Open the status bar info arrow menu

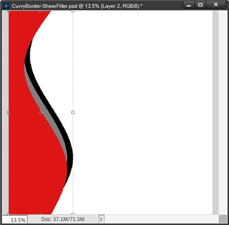pyautogui.click(x=101, y=219)
